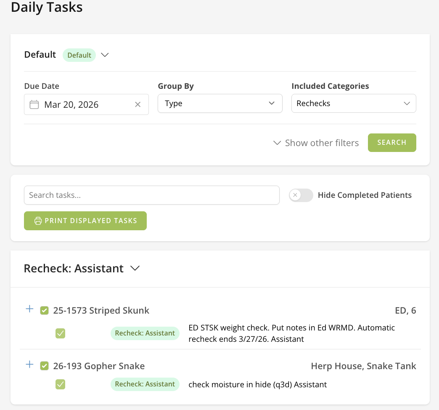Viewport: 439px width, 410px height.
Task: Click printer icon on Print Displayed Tasks
Action: pos(38,221)
